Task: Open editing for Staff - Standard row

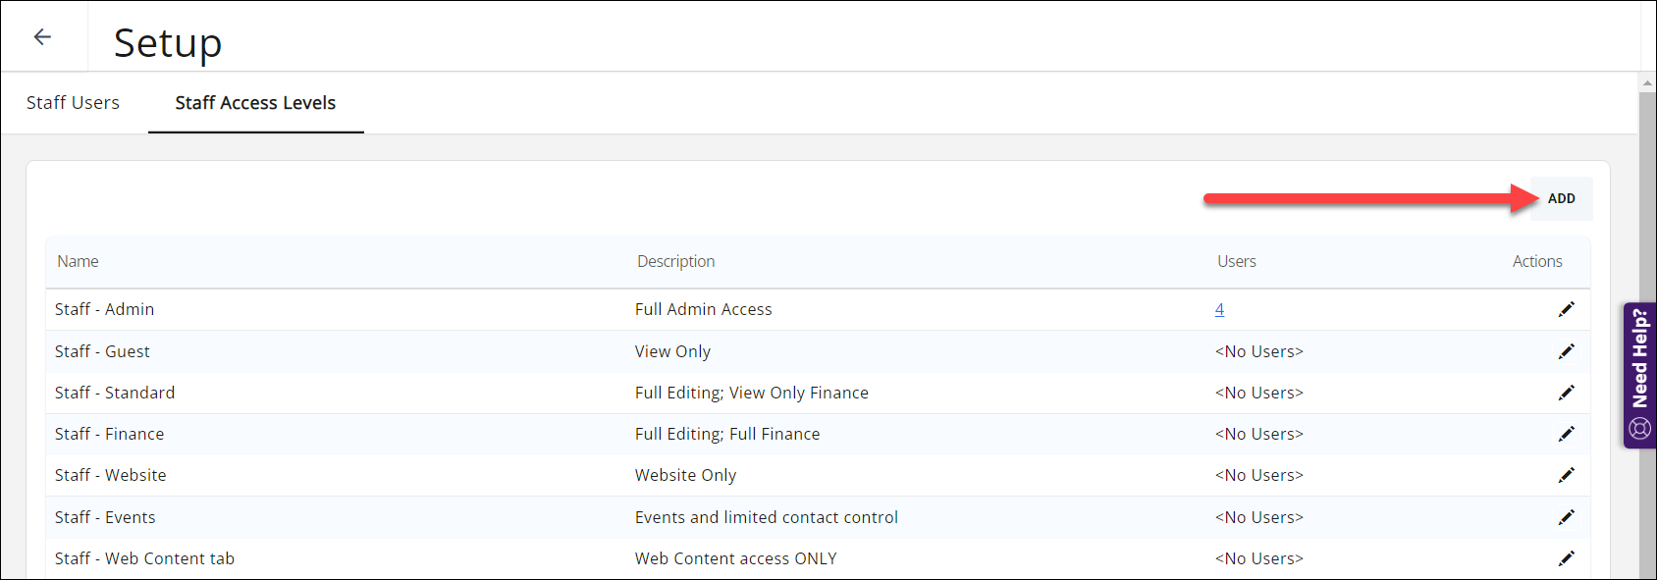Action: click(1568, 392)
